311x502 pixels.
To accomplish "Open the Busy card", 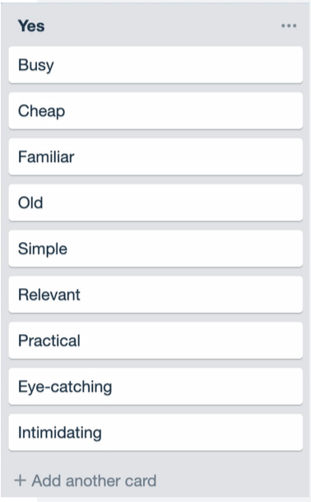I will [x=155, y=65].
